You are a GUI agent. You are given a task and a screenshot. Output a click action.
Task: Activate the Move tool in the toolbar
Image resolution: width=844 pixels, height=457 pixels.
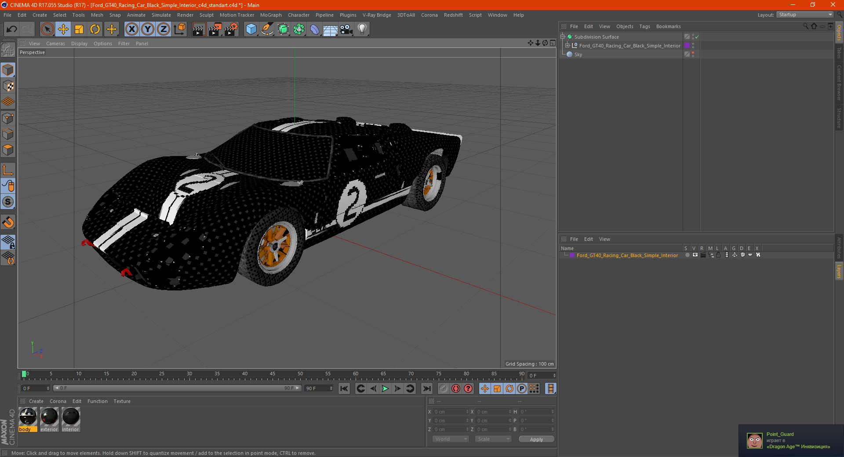[x=63, y=29]
